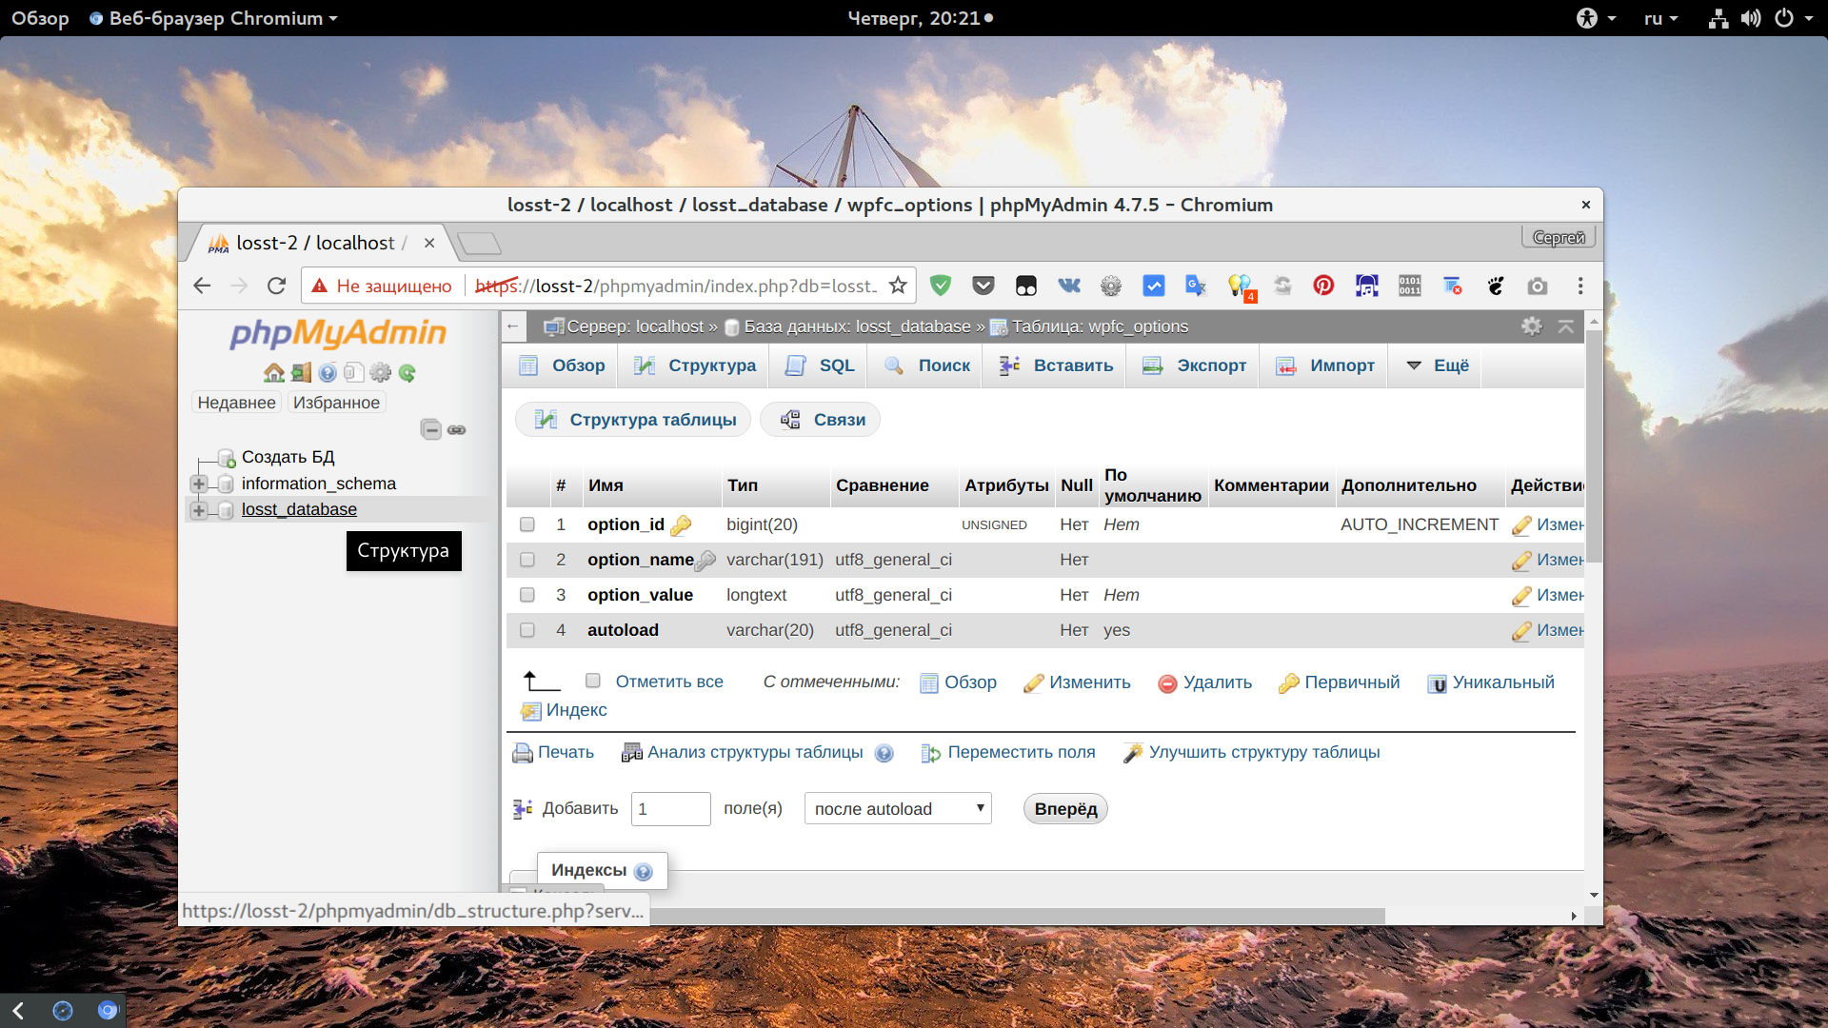Expand the information_schema tree node
Image resolution: width=1828 pixels, height=1028 pixels.
(x=199, y=484)
